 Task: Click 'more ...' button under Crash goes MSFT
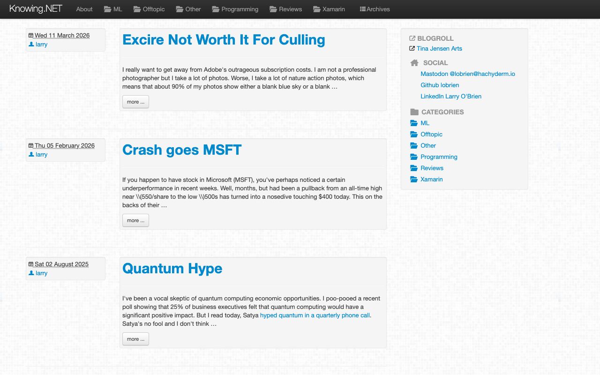(135, 220)
